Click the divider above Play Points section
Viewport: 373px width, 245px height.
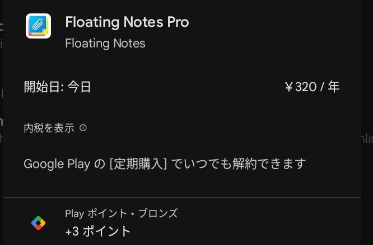coord(182,197)
